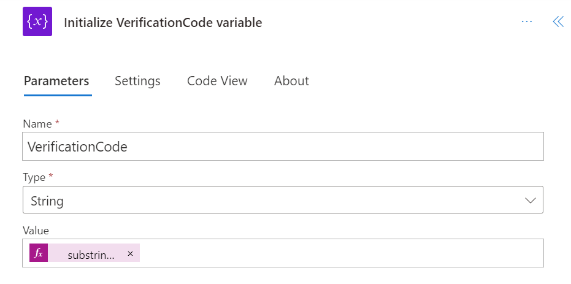Open the Code View tab
571x284 pixels.
217,81
